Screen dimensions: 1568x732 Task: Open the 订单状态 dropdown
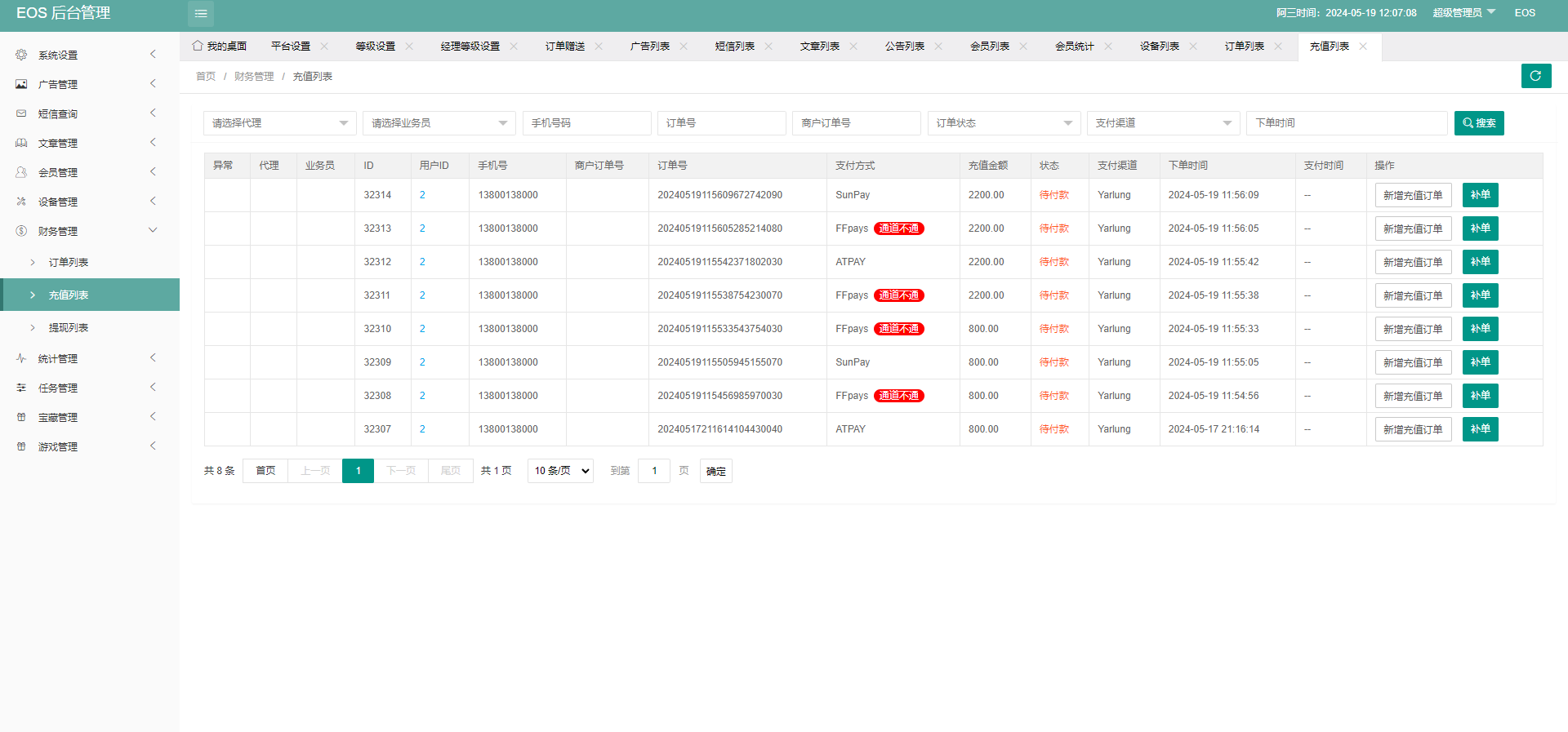pos(1004,123)
